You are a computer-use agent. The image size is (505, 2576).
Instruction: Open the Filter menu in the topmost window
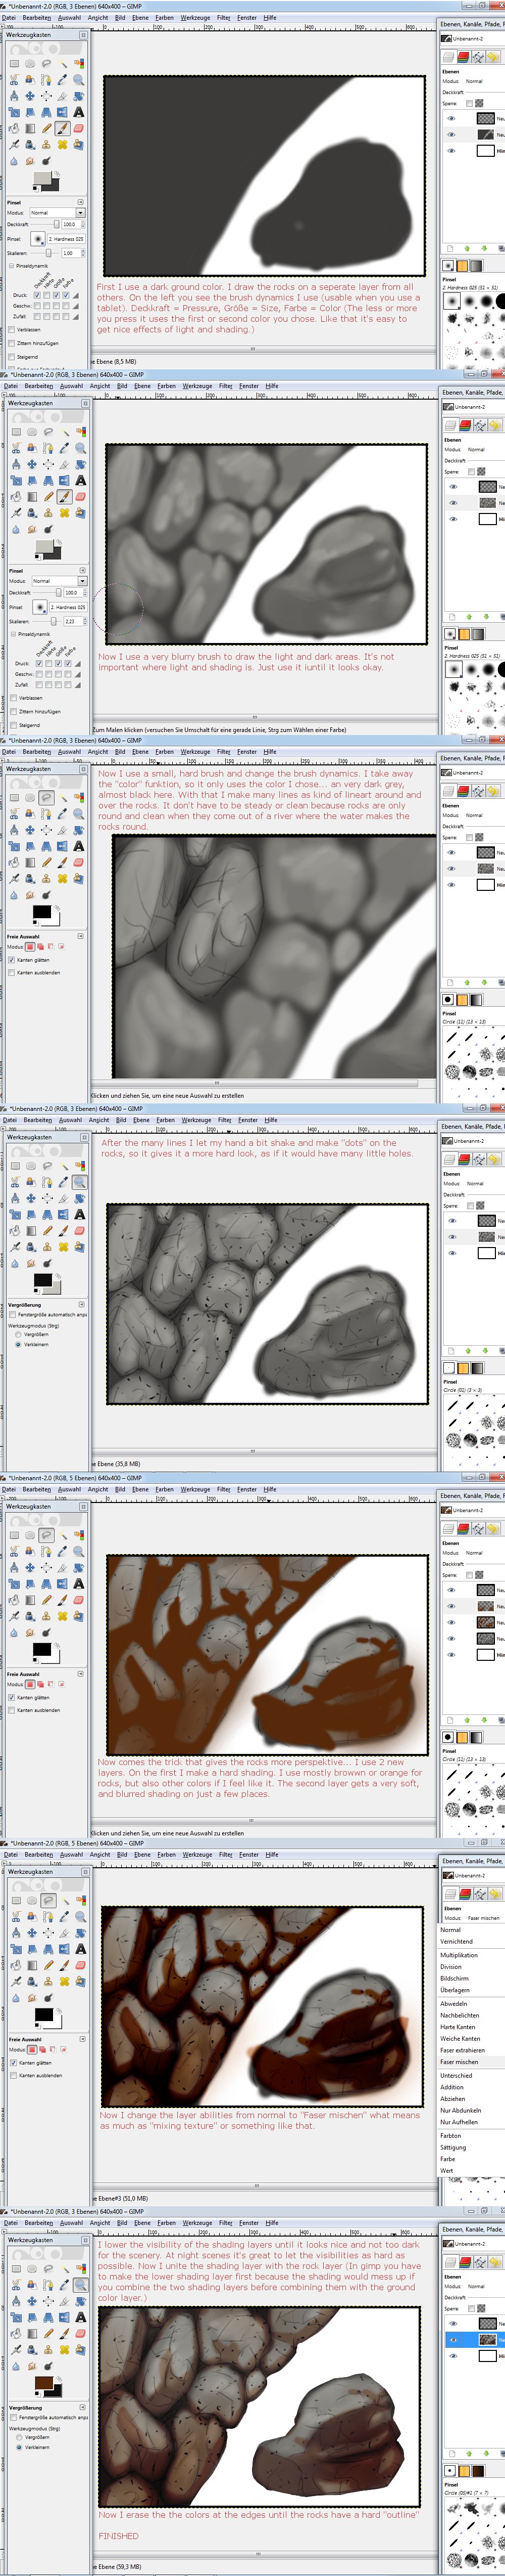click(x=224, y=17)
